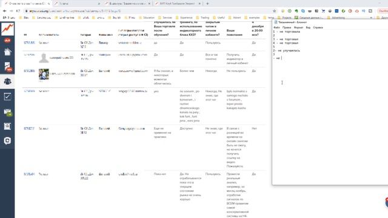The image size is (388, 218).
Task: Open ID link in the 'yes' row
Action: [x=29, y=91]
